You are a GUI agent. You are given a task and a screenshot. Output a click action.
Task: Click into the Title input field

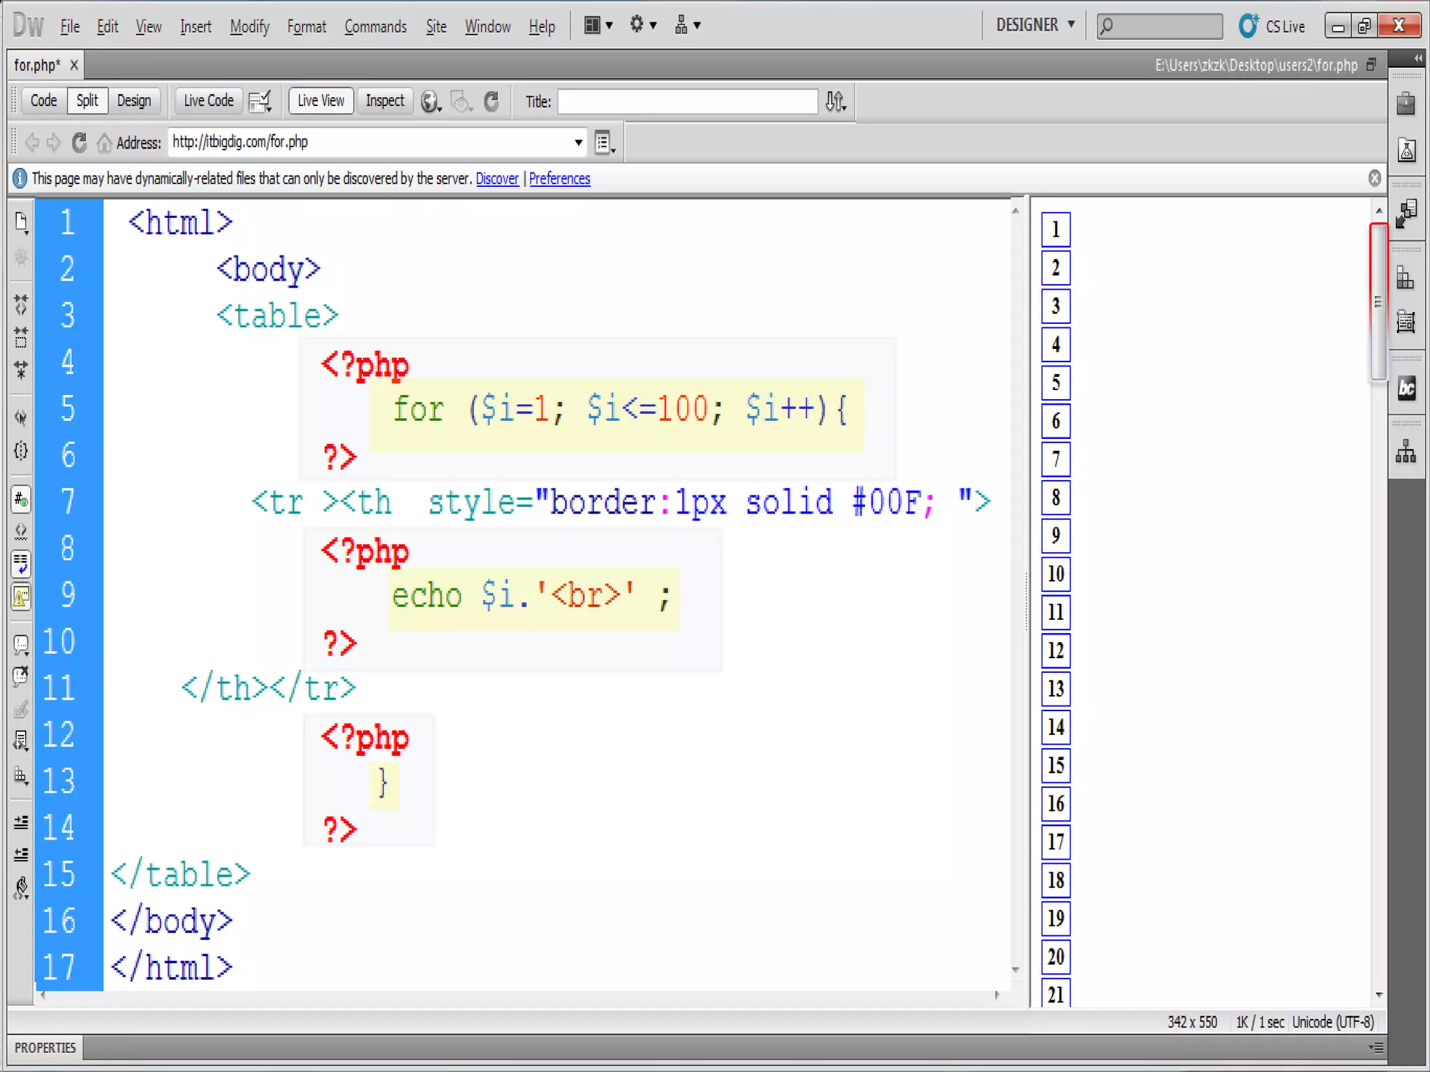[x=687, y=102]
